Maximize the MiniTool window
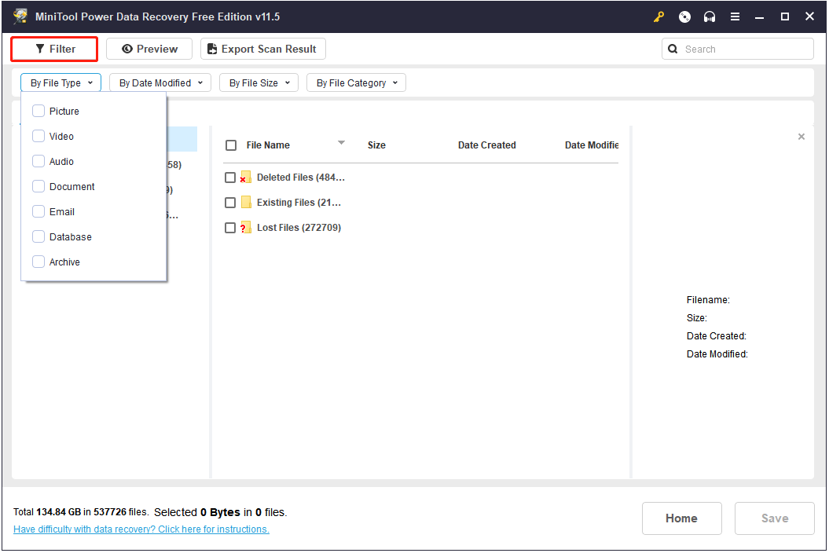The height and width of the screenshot is (553, 829). click(785, 17)
